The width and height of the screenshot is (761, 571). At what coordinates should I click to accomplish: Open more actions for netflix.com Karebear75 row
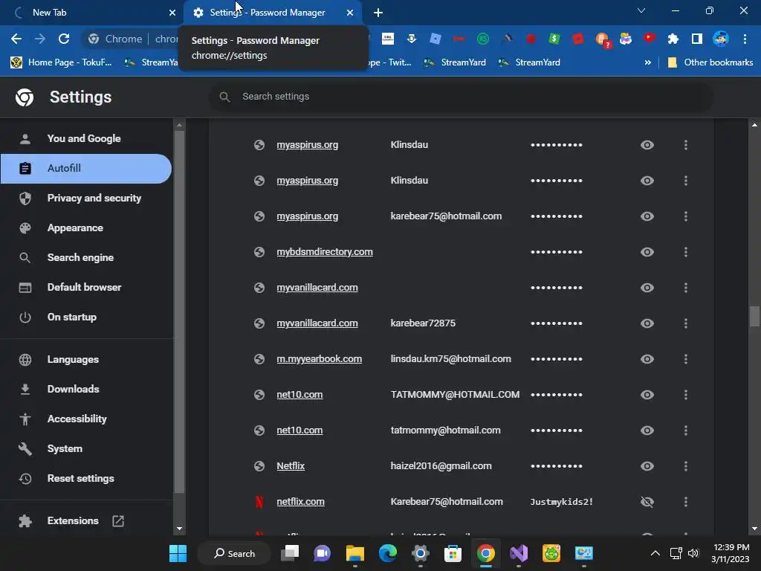[x=686, y=502]
